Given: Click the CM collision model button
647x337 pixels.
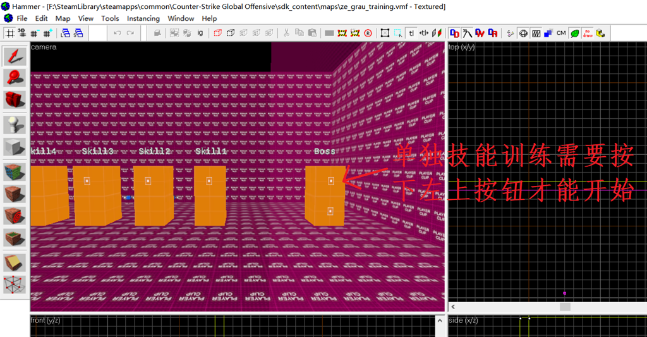Looking at the screenshot, I should pyautogui.click(x=561, y=33).
